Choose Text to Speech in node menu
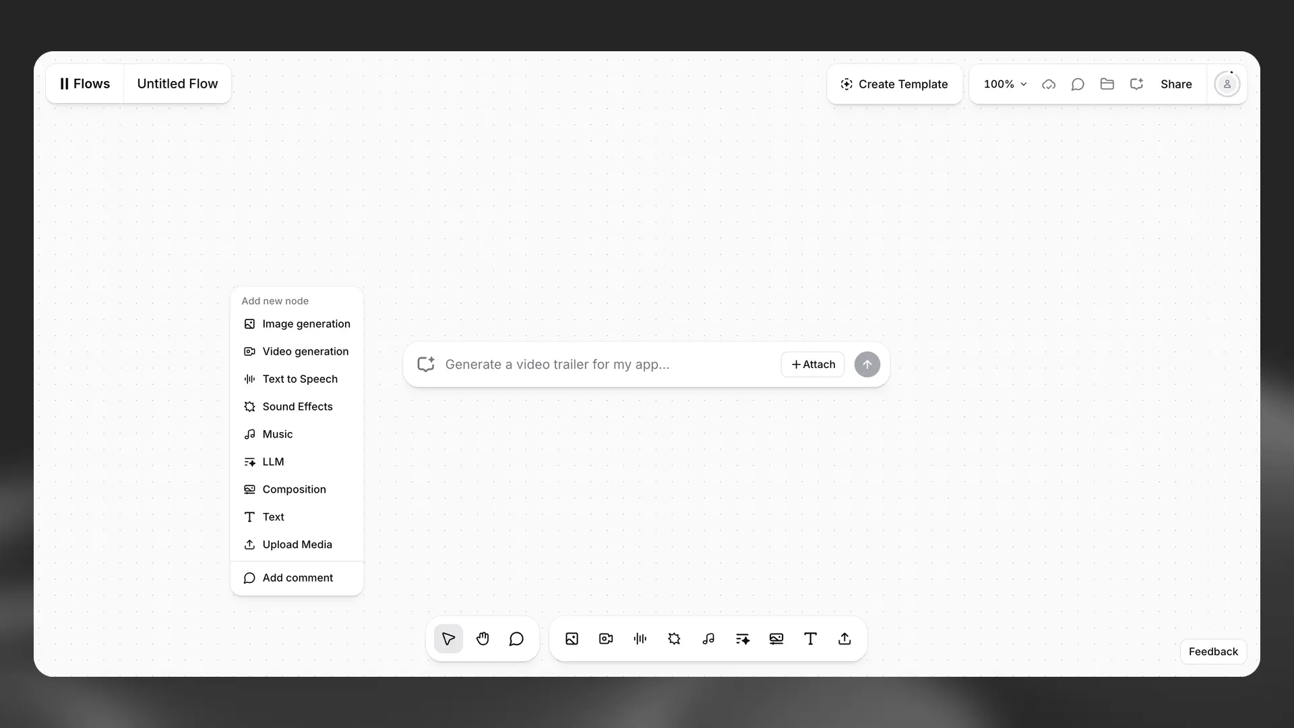 click(297, 380)
